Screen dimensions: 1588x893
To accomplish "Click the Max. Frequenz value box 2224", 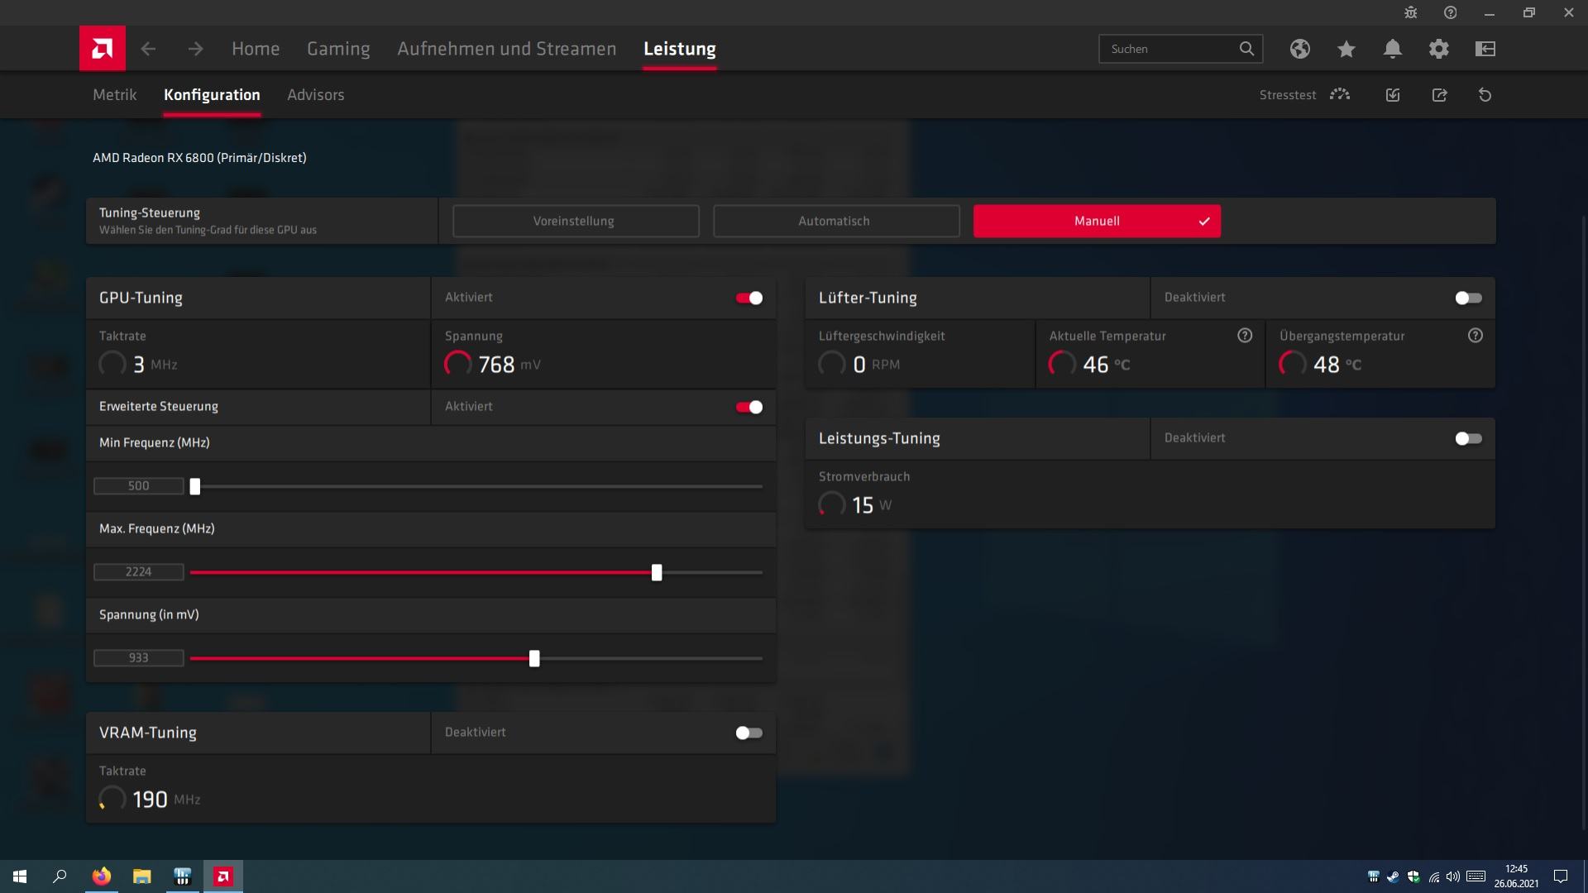I will pyautogui.click(x=139, y=572).
